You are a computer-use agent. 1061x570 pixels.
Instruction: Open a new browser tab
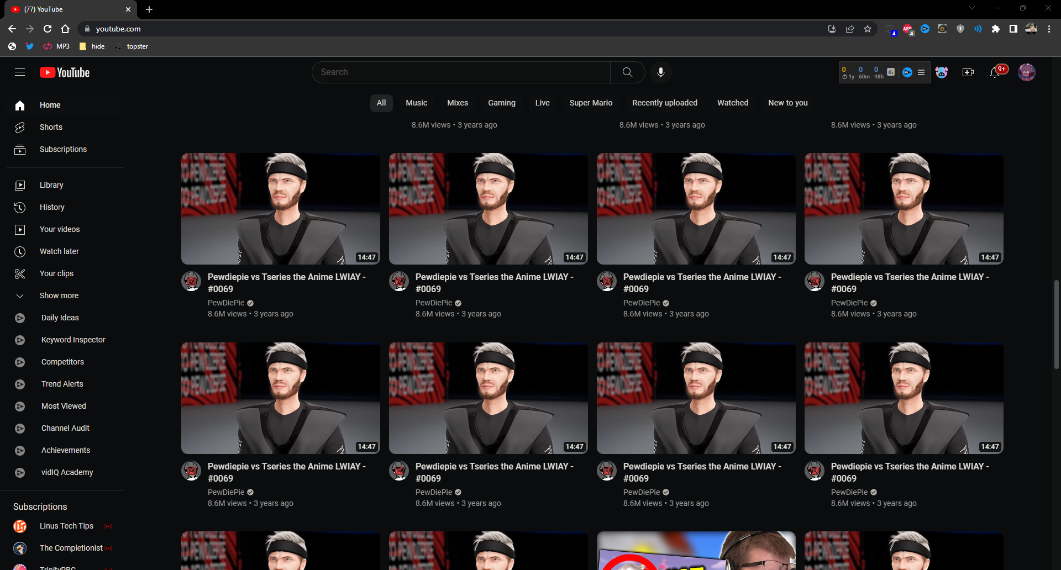pyautogui.click(x=149, y=9)
